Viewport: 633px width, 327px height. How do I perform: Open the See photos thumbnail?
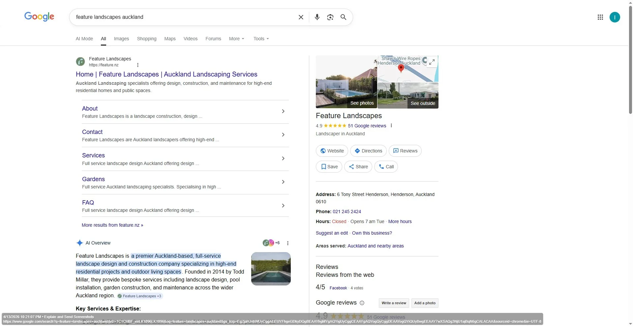pyautogui.click(x=347, y=82)
